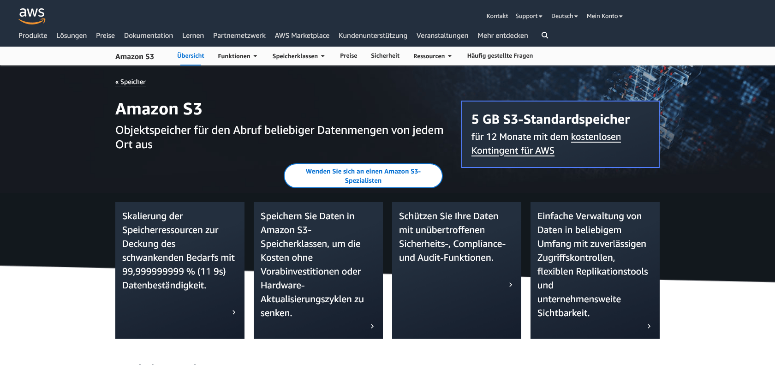This screenshot has width=775, height=365.
Task: Click Wenden Sie sich an Amazon S3-Spezialisten button
Action: (x=363, y=176)
